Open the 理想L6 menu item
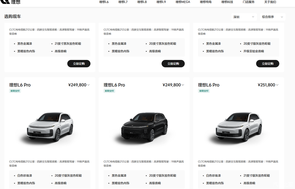 [x=104, y=2]
